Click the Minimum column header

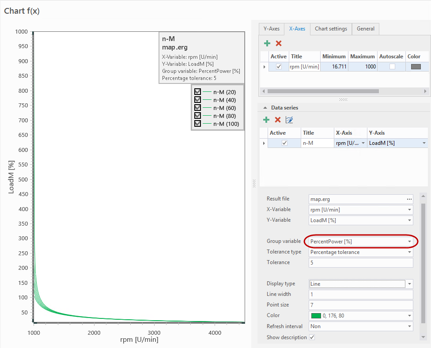334,57
